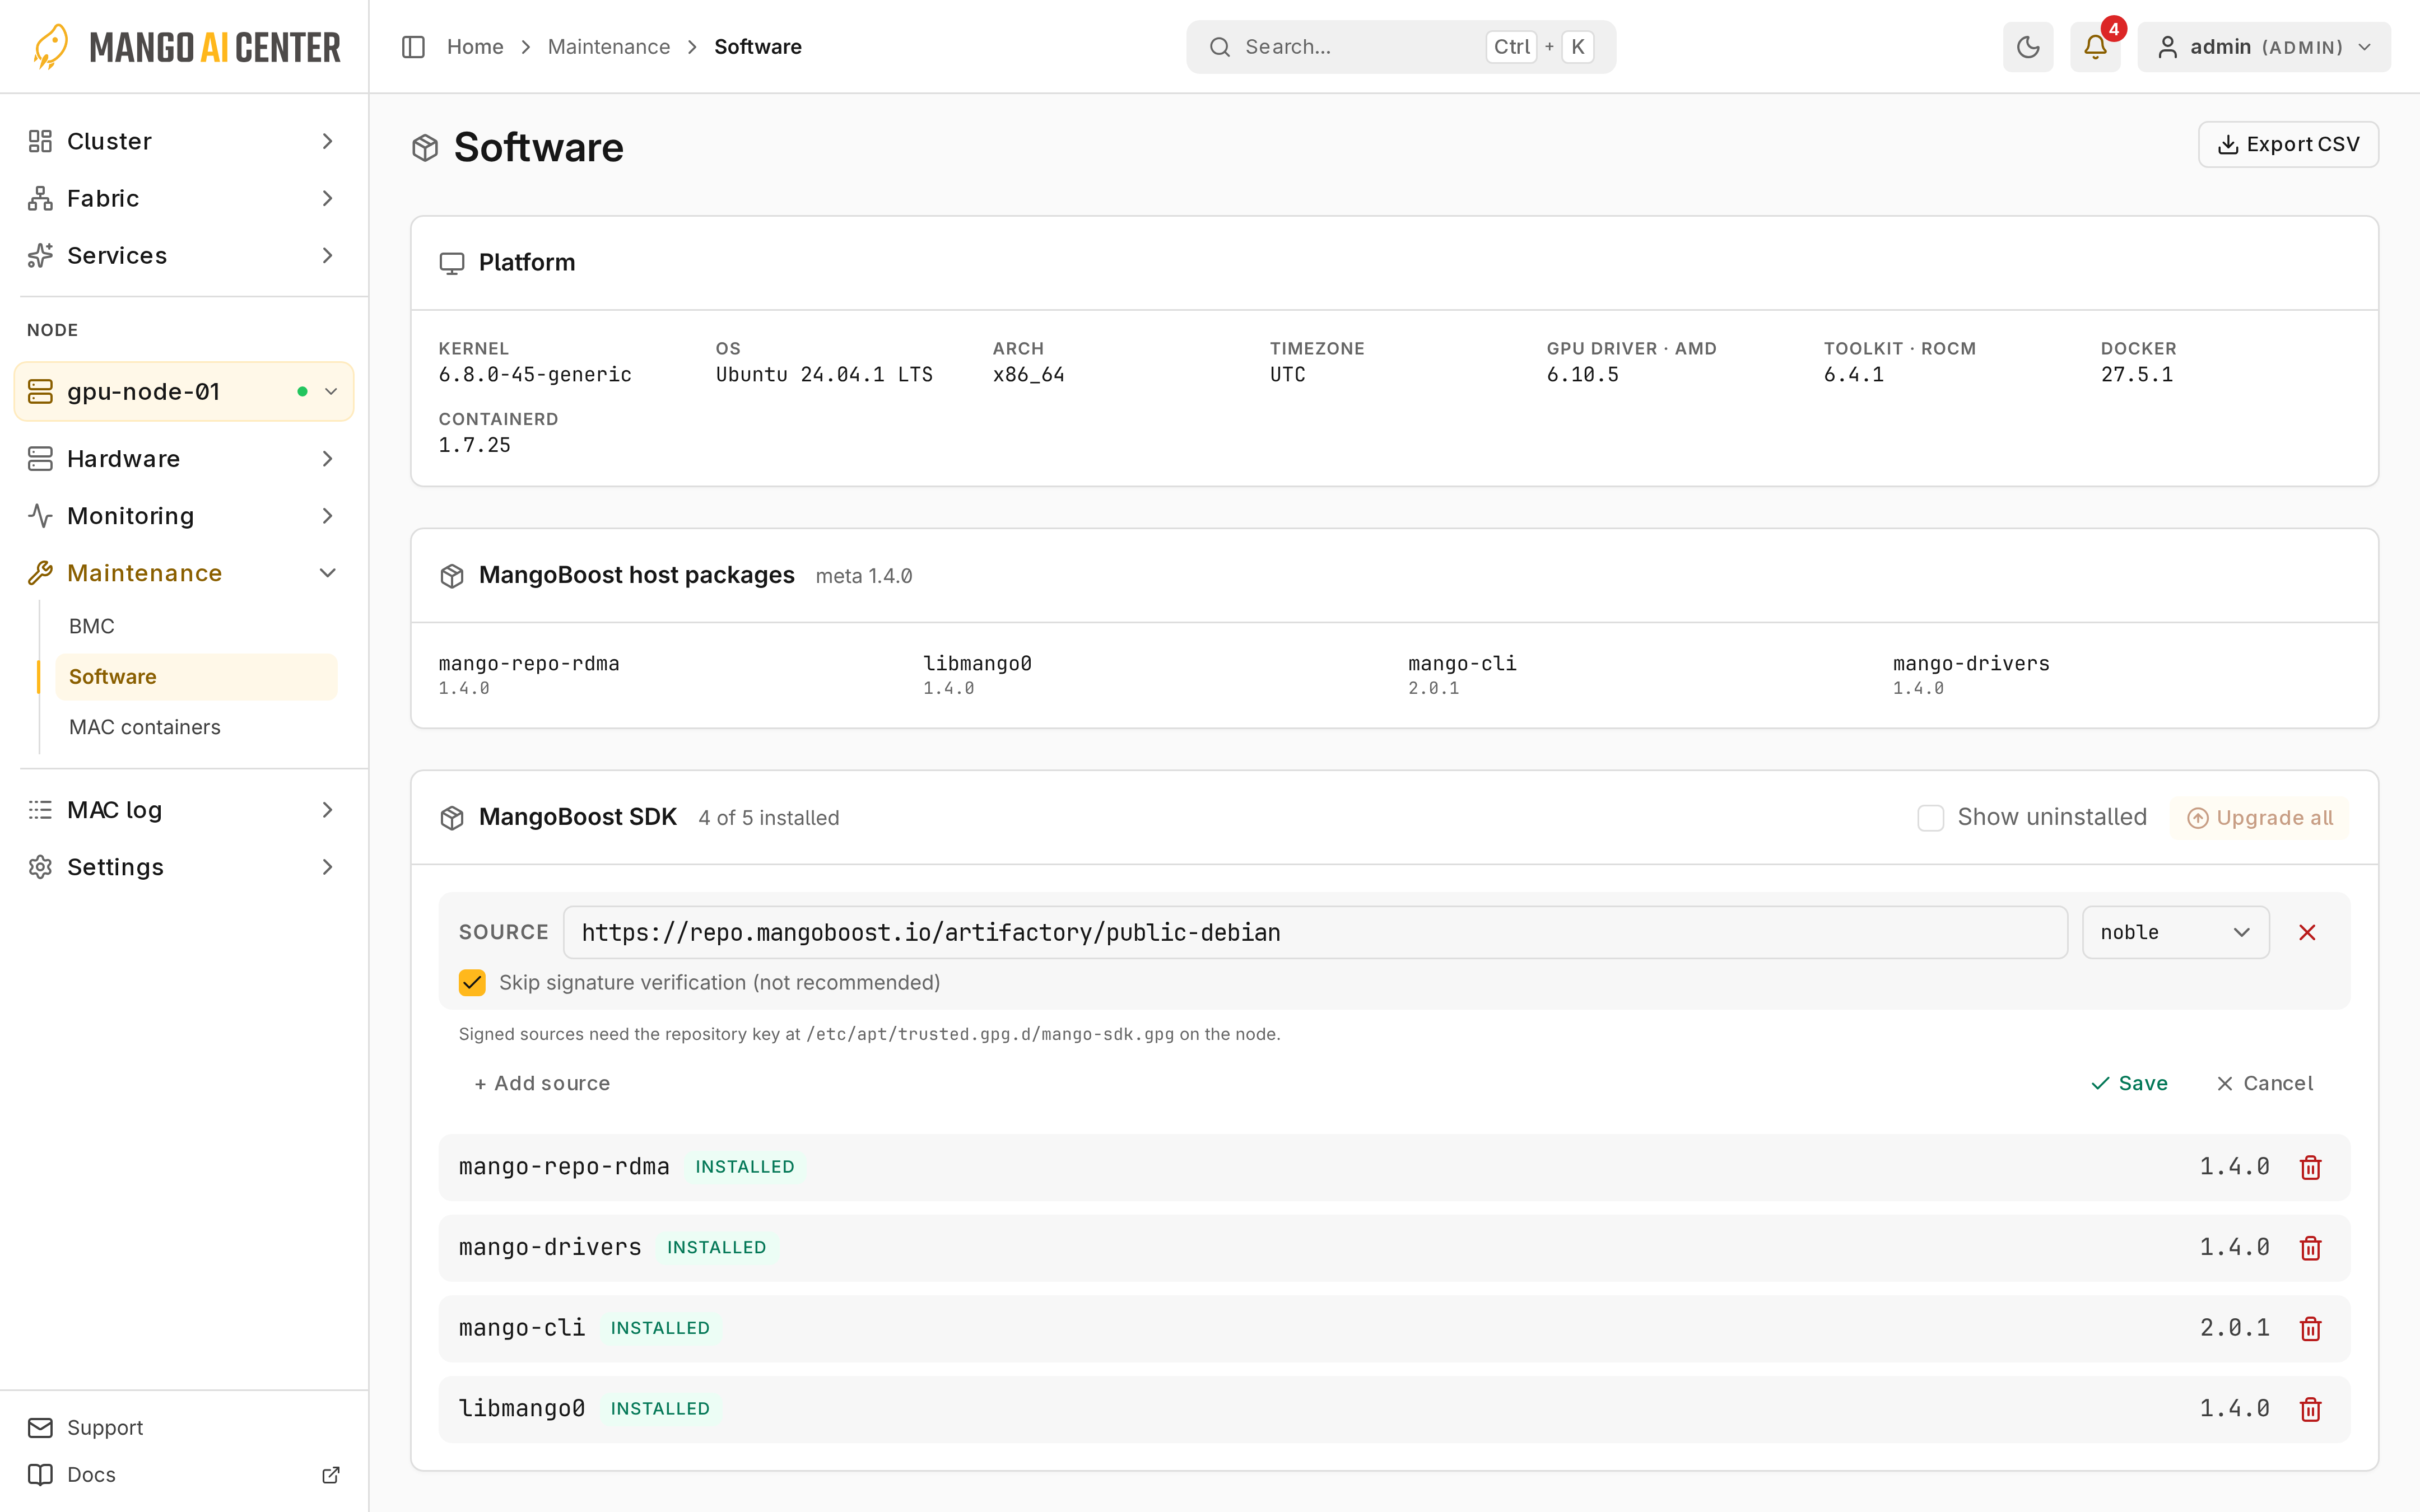Click the search magnifier icon
The width and height of the screenshot is (2420, 1512).
click(x=1219, y=47)
